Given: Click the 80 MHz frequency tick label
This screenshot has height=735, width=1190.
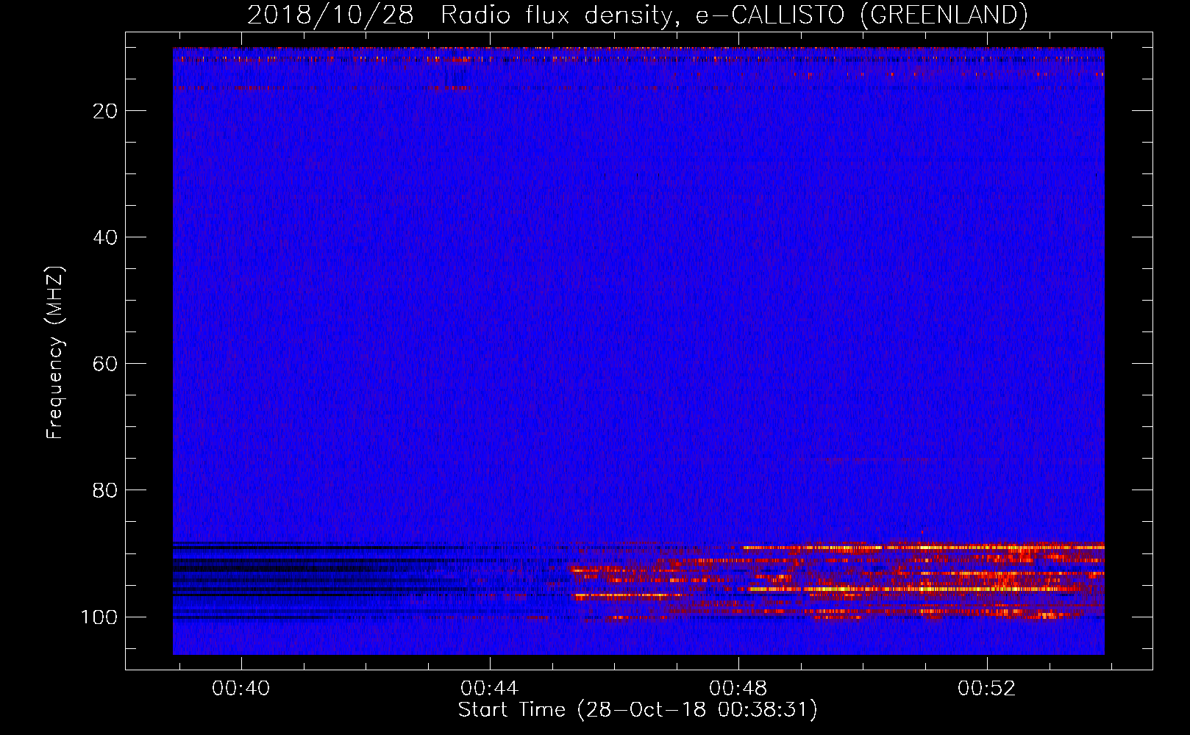Looking at the screenshot, I should point(105,490).
